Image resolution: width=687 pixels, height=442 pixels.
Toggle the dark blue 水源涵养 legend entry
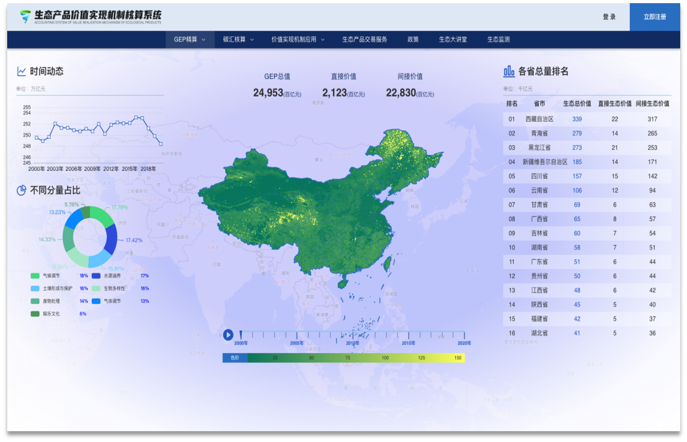[106, 276]
